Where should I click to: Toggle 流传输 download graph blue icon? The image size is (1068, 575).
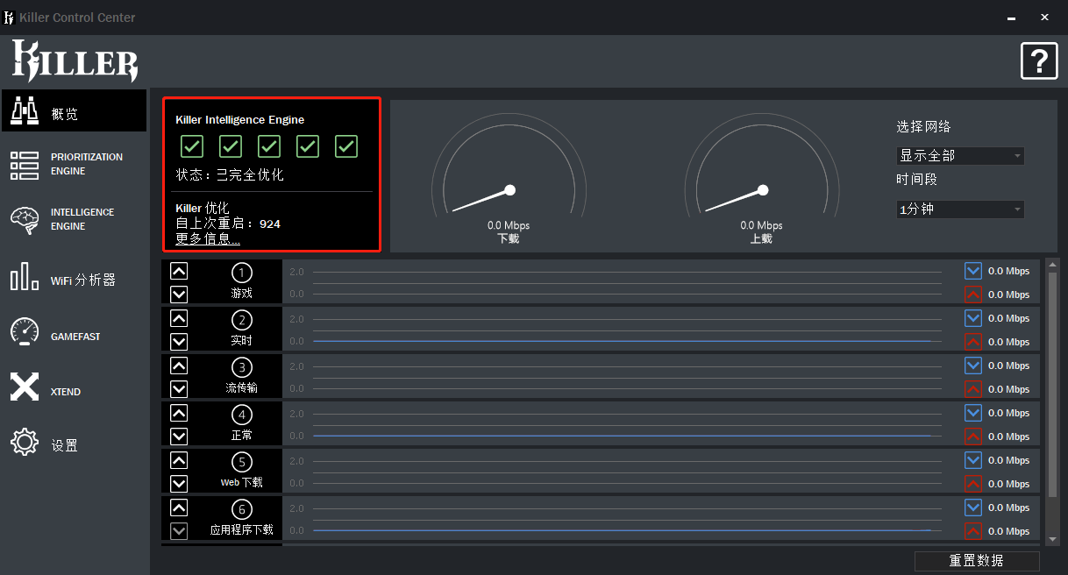973,366
